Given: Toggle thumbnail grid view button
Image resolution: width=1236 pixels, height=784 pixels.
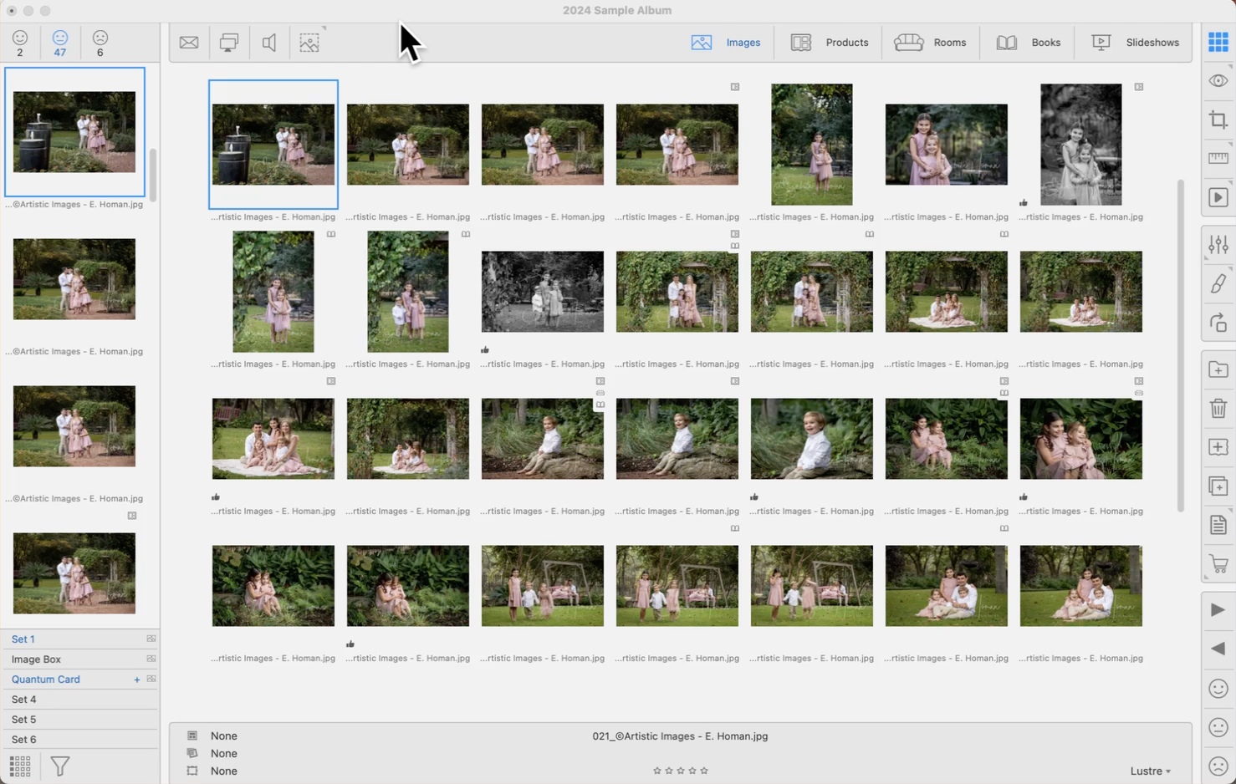Looking at the screenshot, I should pos(1218,42).
